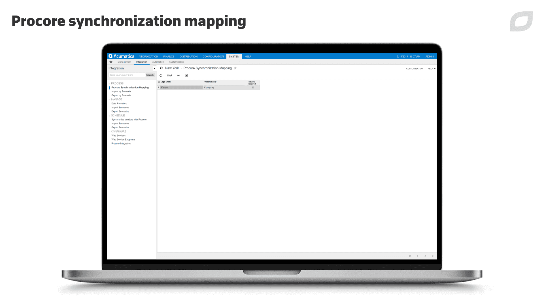Open Synchronize Vendors with Procore

click(129, 120)
